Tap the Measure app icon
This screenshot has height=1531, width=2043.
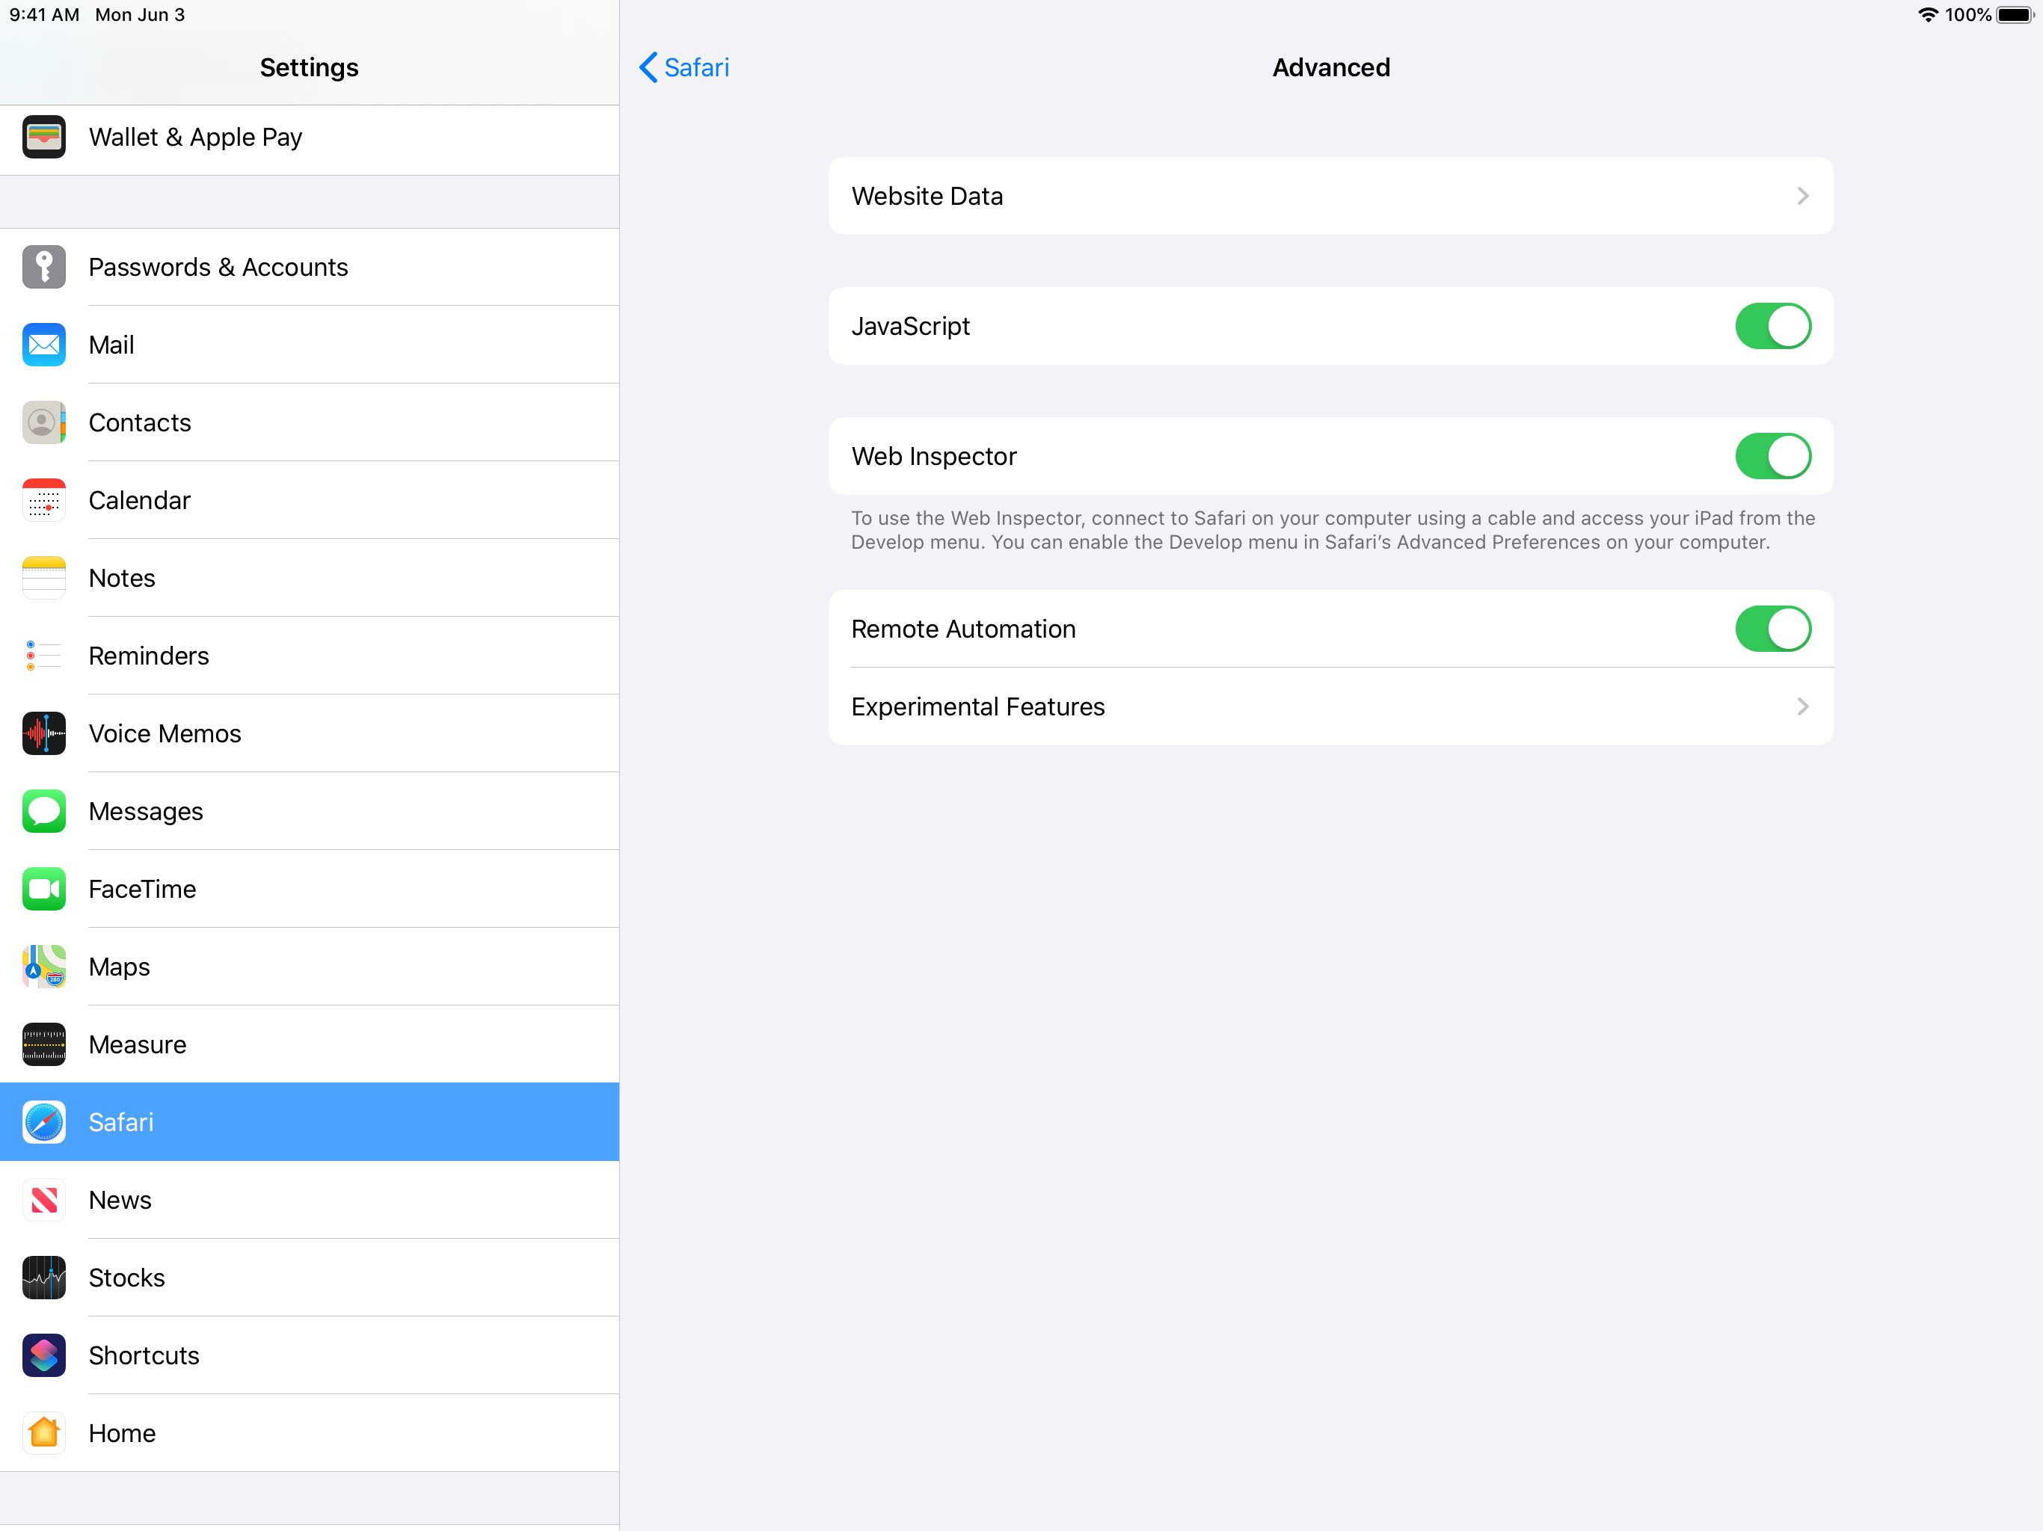(x=42, y=1044)
